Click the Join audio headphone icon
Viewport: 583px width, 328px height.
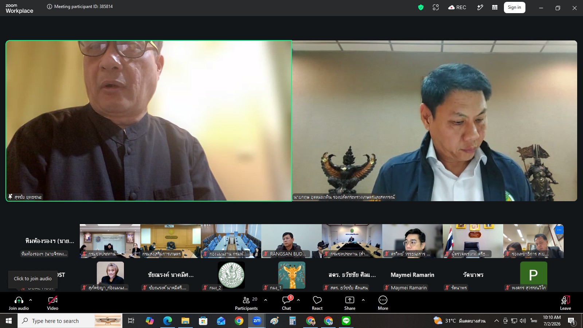click(x=19, y=300)
